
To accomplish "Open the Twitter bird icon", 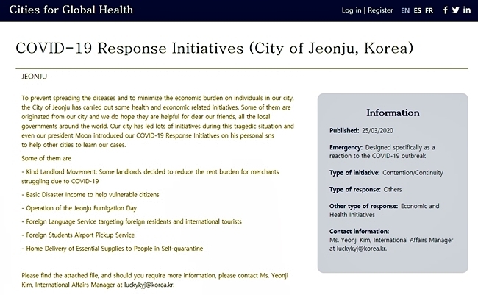I will pos(455,10).
